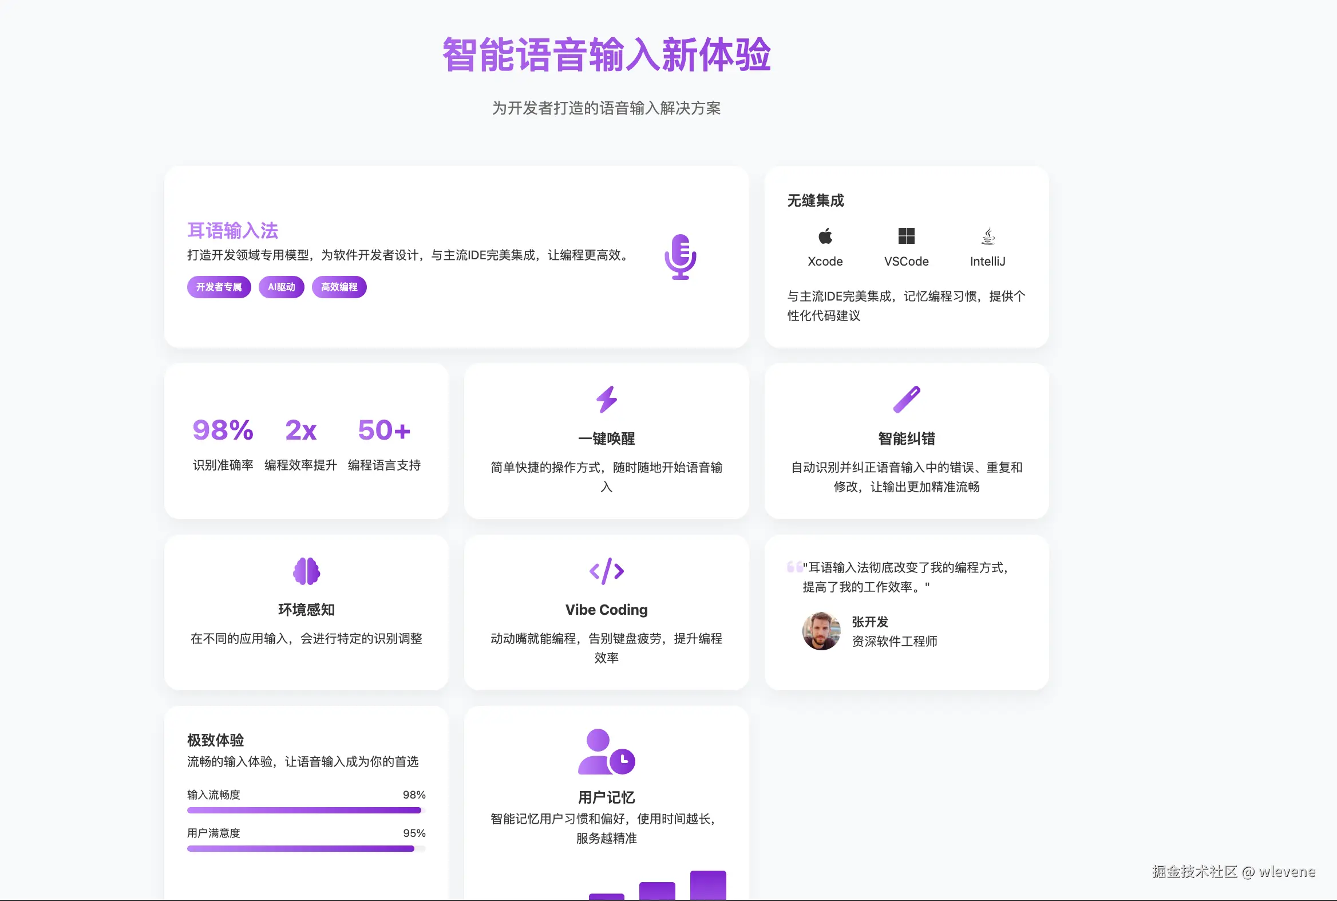1337x901 pixels.
Task: Click the purple microphone icon
Action: pyautogui.click(x=681, y=257)
